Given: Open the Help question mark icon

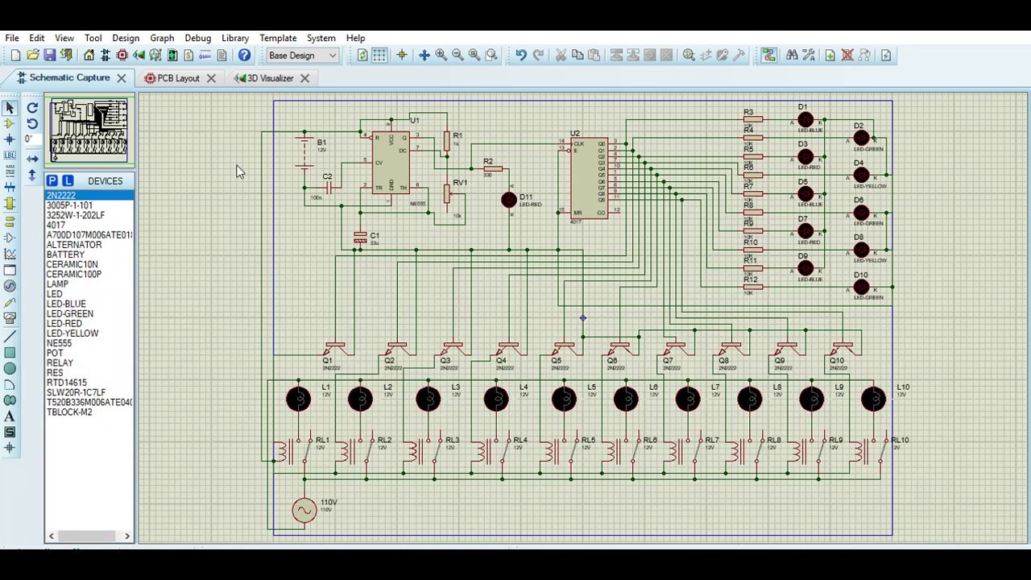Looking at the screenshot, I should [x=244, y=55].
